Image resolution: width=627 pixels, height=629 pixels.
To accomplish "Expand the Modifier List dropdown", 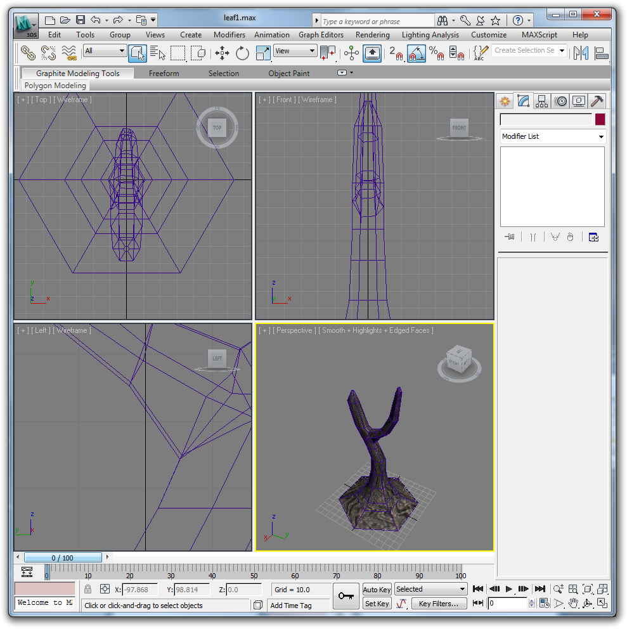I will click(552, 136).
